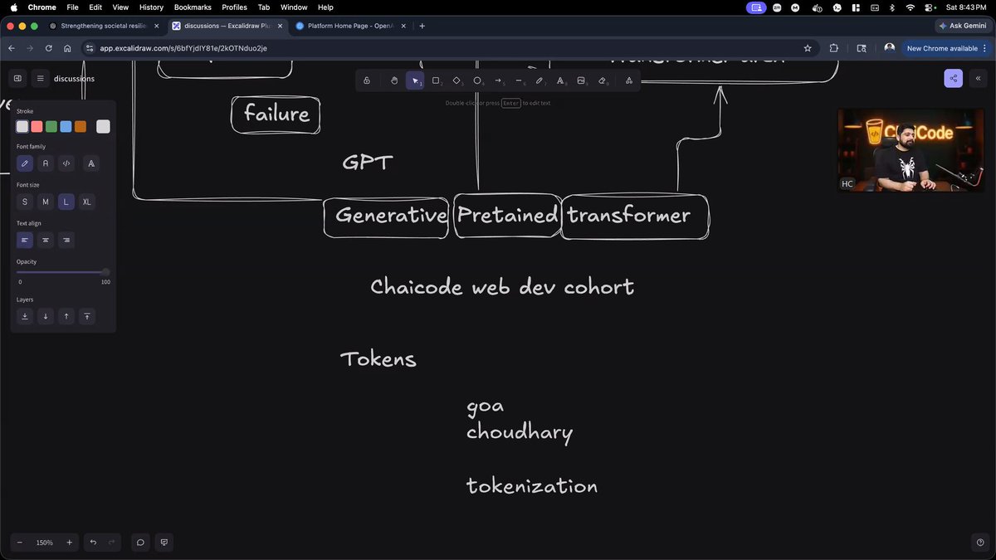Set font size to S
The height and width of the screenshot is (560, 996).
[25, 202]
